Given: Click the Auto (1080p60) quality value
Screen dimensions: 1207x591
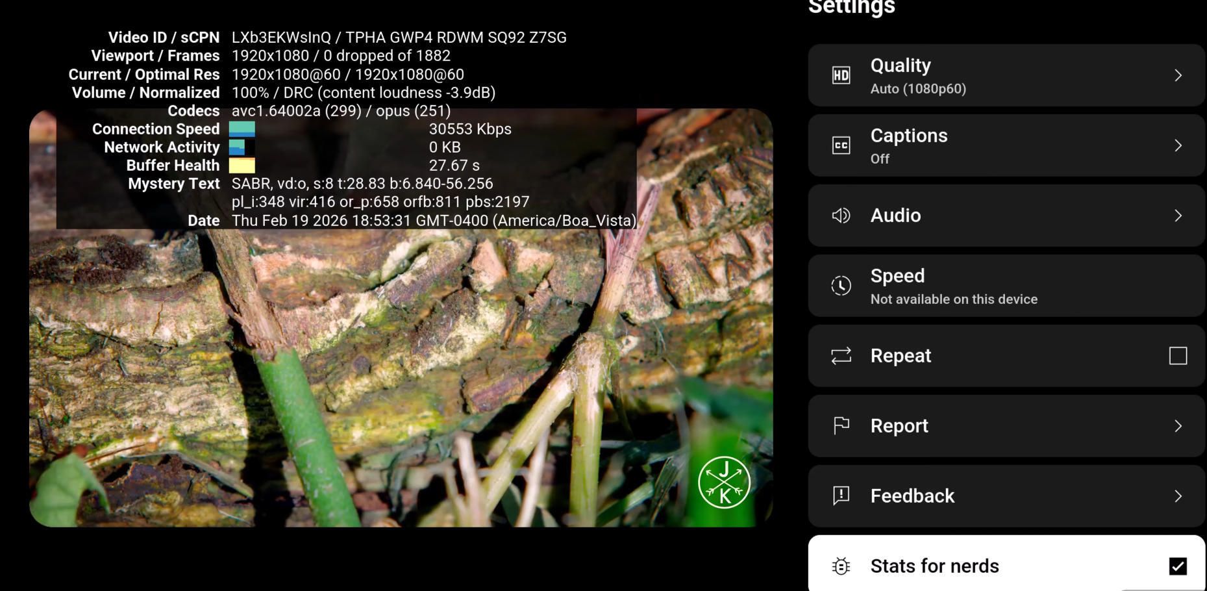Looking at the screenshot, I should pyautogui.click(x=918, y=89).
